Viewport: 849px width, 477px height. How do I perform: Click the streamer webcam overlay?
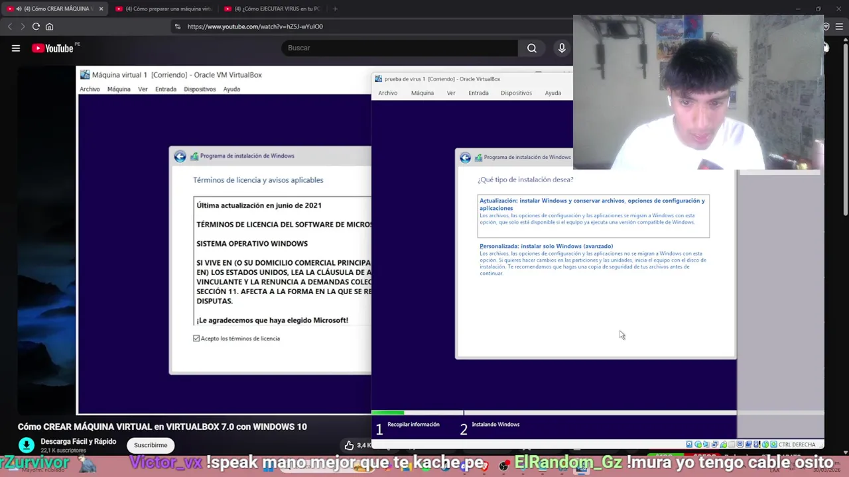698,92
